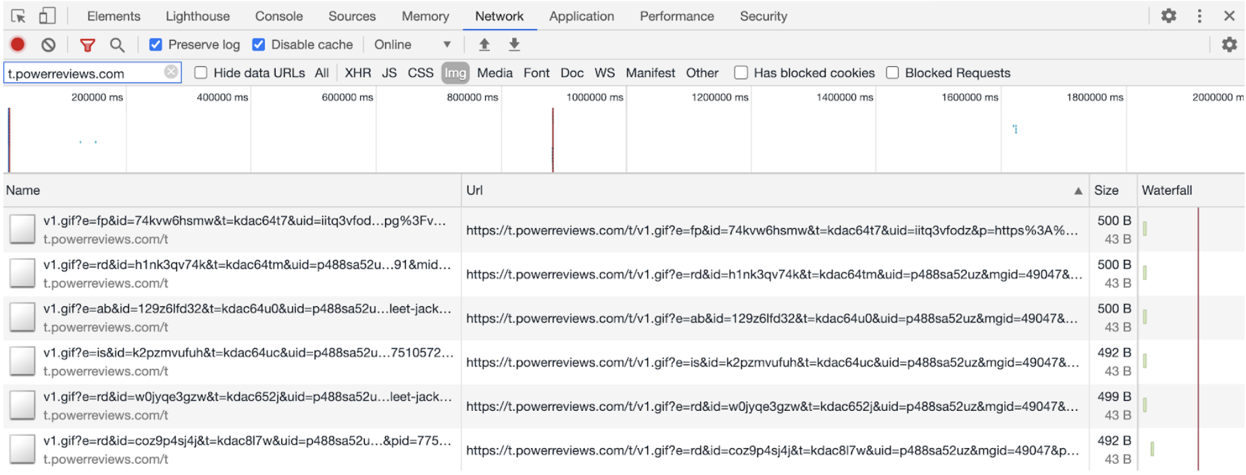Toggle the Img type filter

pyautogui.click(x=455, y=73)
